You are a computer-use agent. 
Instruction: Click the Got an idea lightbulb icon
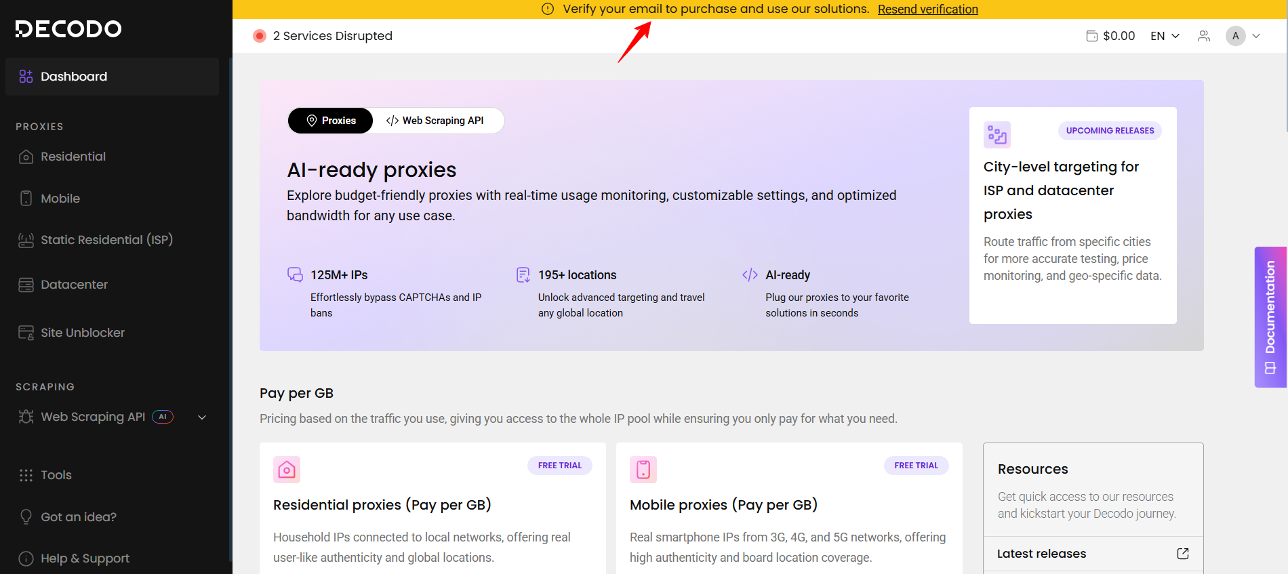(26, 517)
